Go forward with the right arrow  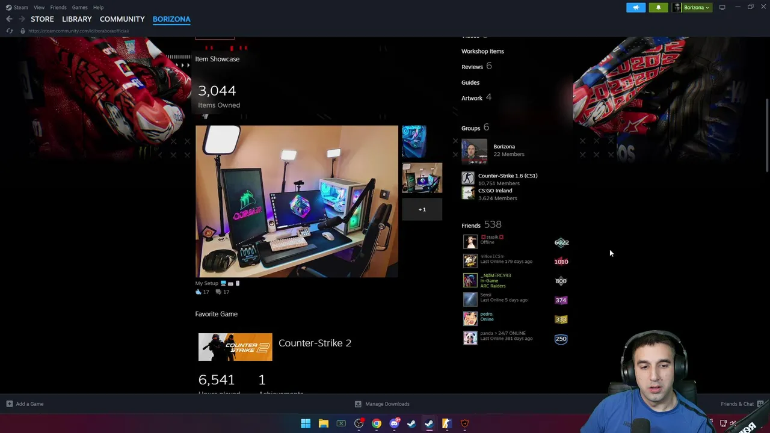point(21,19)
